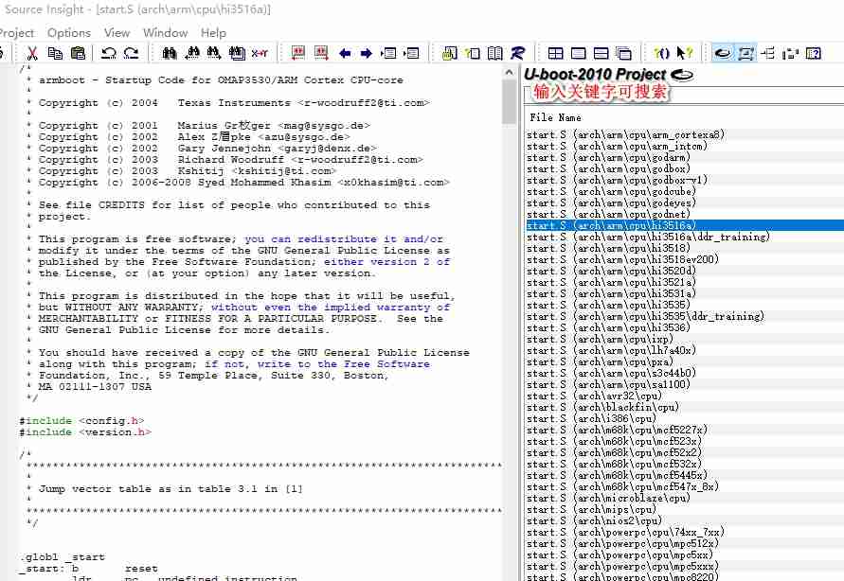This screenshot has height=581, width=844.
Task: Click the Lookup References R icon
Action: coord(517,53)
